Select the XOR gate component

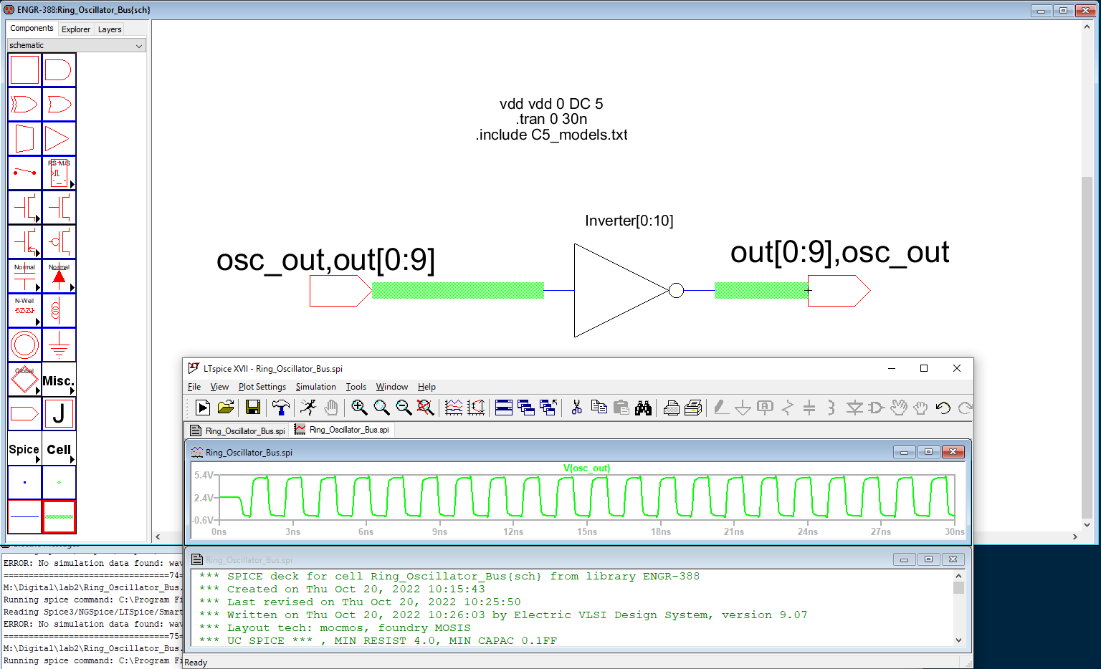click(x=24, y=105)
